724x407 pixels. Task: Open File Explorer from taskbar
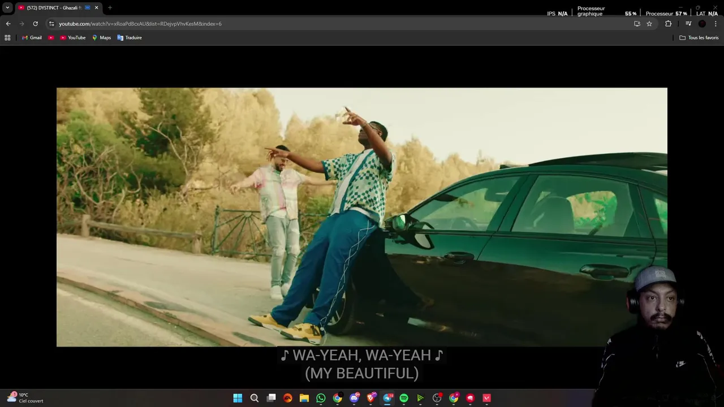tap(304, 398)
